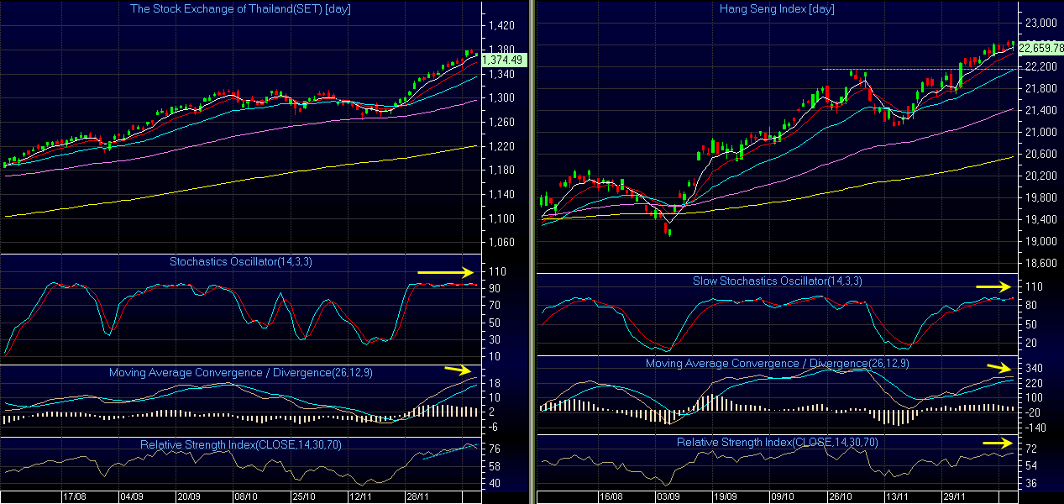
Task: Click the Stochastics Oscillator(14,3,3) title in the SET chart
Action: click(x=241, y=261)
